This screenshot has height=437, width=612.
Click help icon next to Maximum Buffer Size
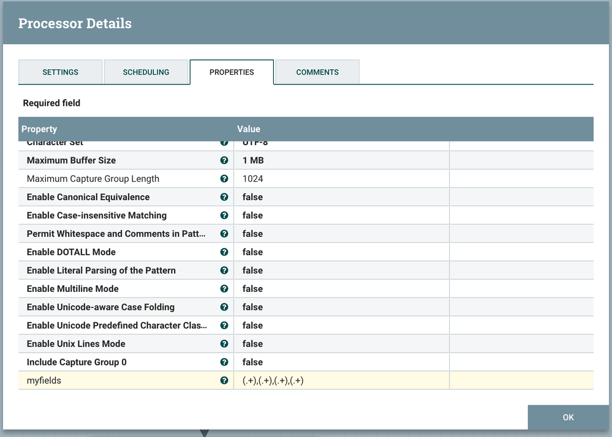[224, 160]
